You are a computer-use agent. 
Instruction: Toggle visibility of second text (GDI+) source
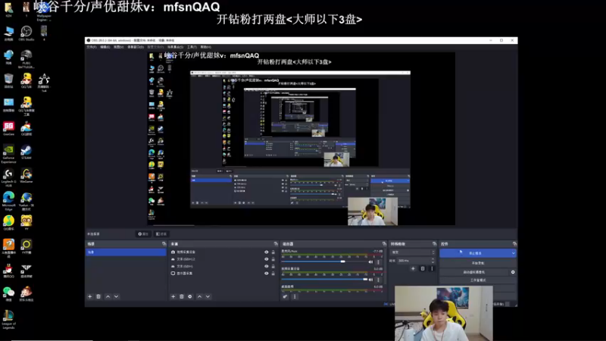pos(267,266)
